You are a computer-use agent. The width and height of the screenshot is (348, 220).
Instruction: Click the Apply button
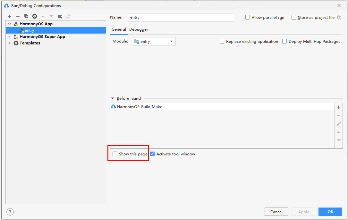(303, 212)
